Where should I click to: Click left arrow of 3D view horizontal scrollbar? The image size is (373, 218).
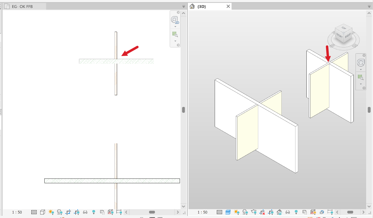337,212
